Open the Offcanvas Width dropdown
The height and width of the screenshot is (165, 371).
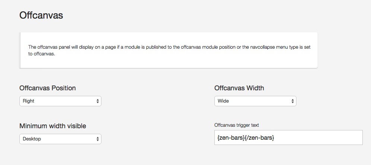[255, 101]
